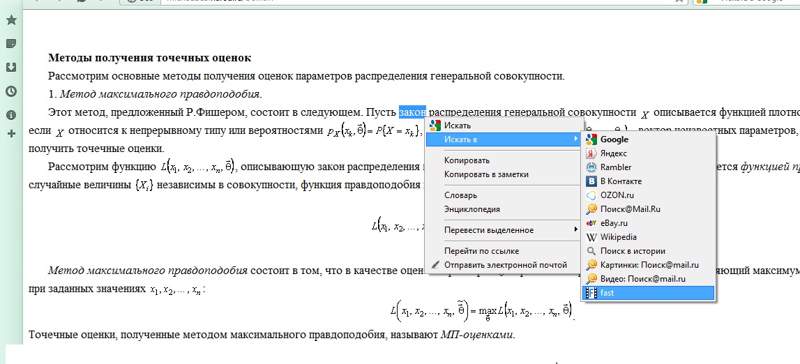The image size is (800, 364).
Task: Click the Google icon beside Искать
Action: pos(435,126)
